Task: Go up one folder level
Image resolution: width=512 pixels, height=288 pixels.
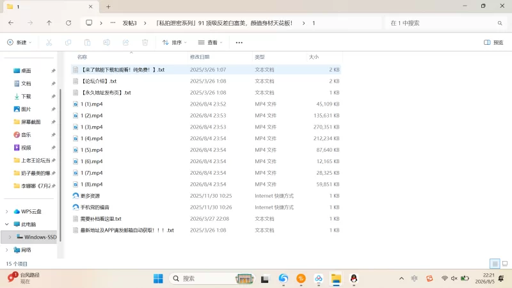Action: [x=49, y=23]
